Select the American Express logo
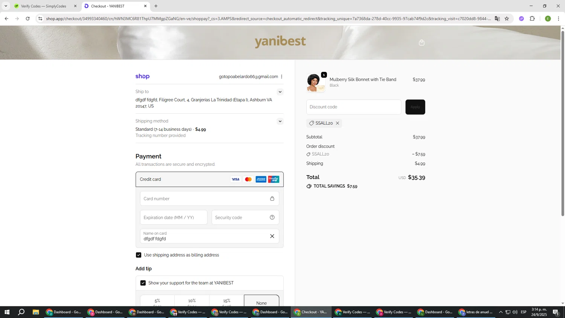 pos(261,179)
